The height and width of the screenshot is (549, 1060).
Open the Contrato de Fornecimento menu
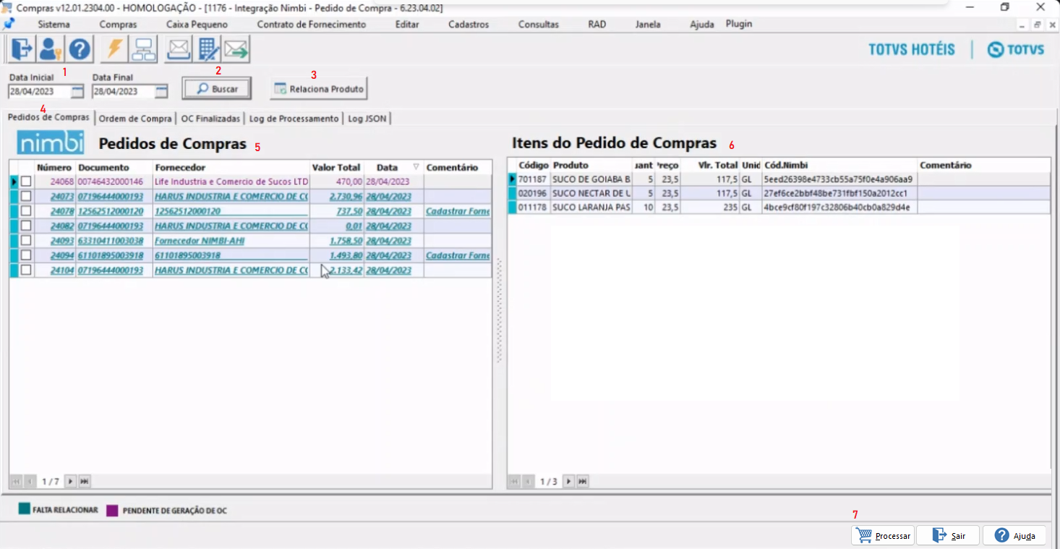pos(312,24)
